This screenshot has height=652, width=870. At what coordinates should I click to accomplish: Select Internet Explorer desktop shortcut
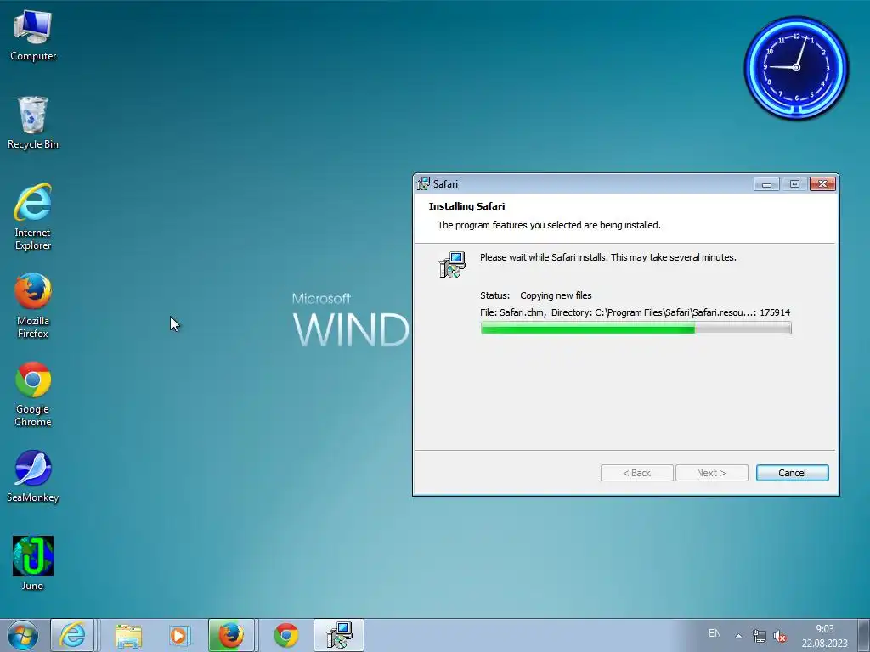(x=33, y=216)
